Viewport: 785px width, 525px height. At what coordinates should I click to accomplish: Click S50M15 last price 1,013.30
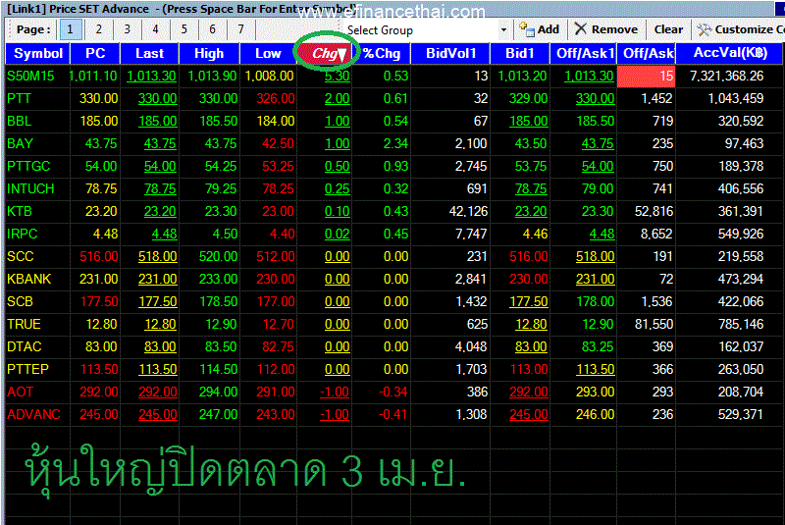151,77
